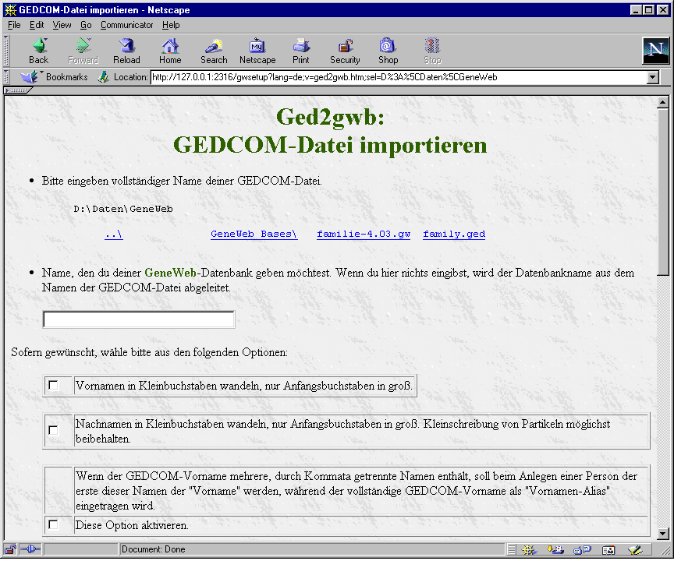The width and height of the screenshot is (674, 561).
Task: Select the family.ged file link
Action: [454, 234]
